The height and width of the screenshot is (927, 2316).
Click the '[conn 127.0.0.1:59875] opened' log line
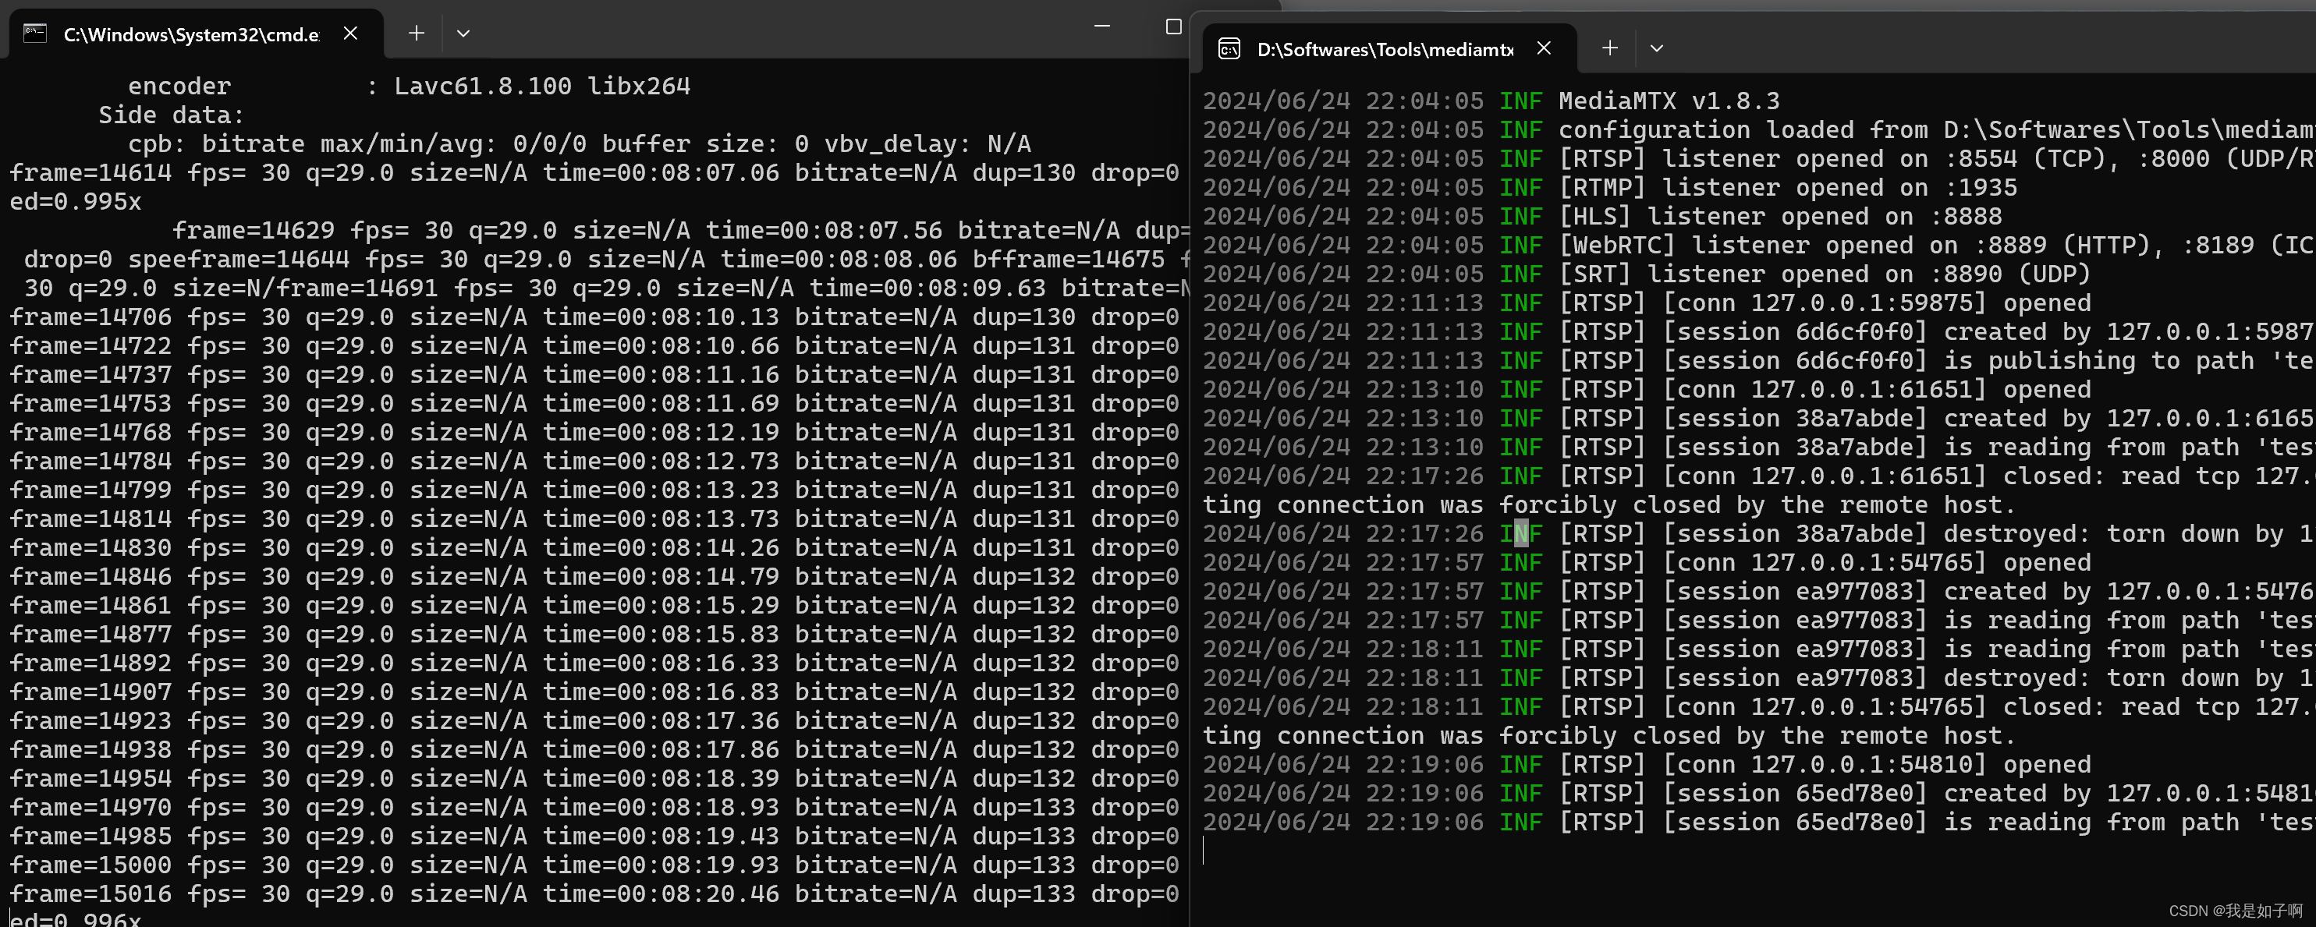click(1646, 303)
